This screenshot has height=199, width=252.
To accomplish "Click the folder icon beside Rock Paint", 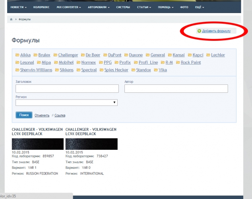I will click(178, 62).
